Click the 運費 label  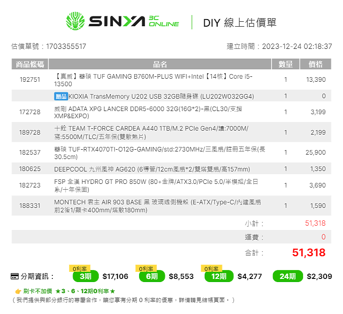[254, 237]
